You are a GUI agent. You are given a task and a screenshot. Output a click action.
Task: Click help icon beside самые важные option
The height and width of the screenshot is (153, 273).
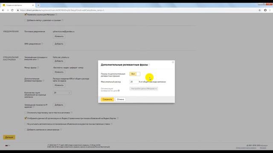point(61,130)
